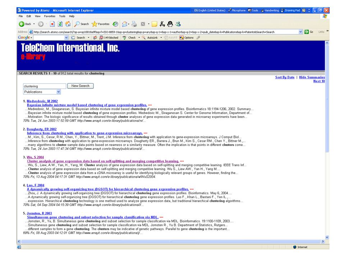Open the Help menu
This screenshot has width=345, height=258.
coord(72,16)
